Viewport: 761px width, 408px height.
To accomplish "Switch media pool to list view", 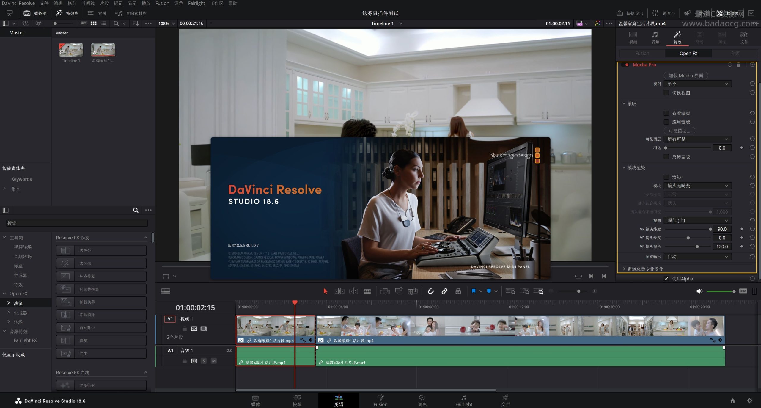I will point(103,23).
